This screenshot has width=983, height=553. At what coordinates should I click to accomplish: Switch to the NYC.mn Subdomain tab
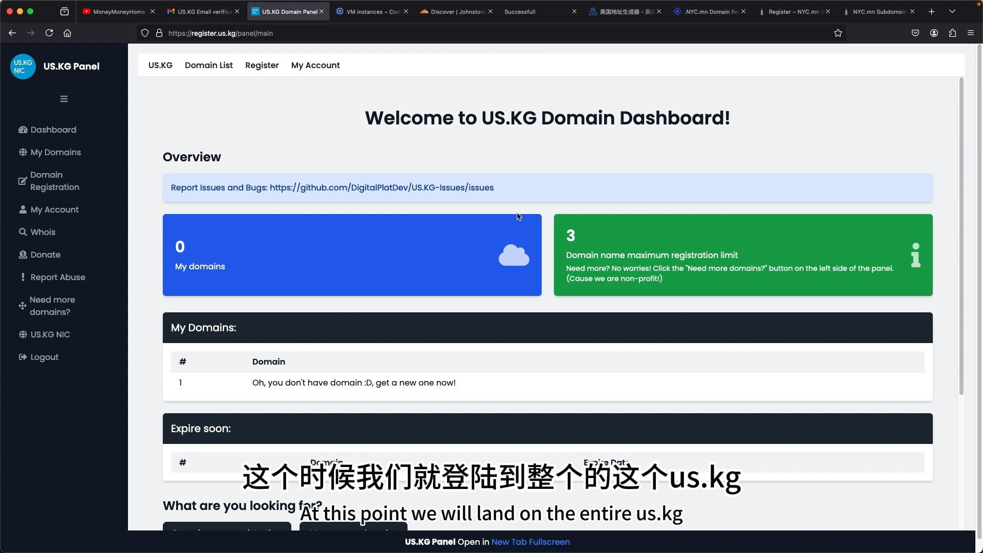click(x=879, y=11)
